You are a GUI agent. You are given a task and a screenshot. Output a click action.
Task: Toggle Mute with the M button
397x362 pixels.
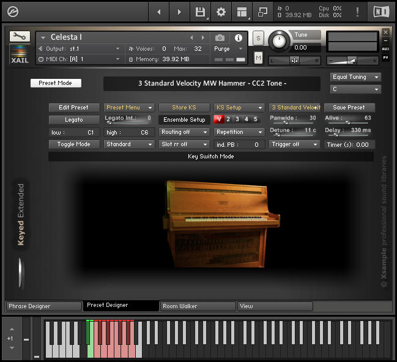point(258,58)
